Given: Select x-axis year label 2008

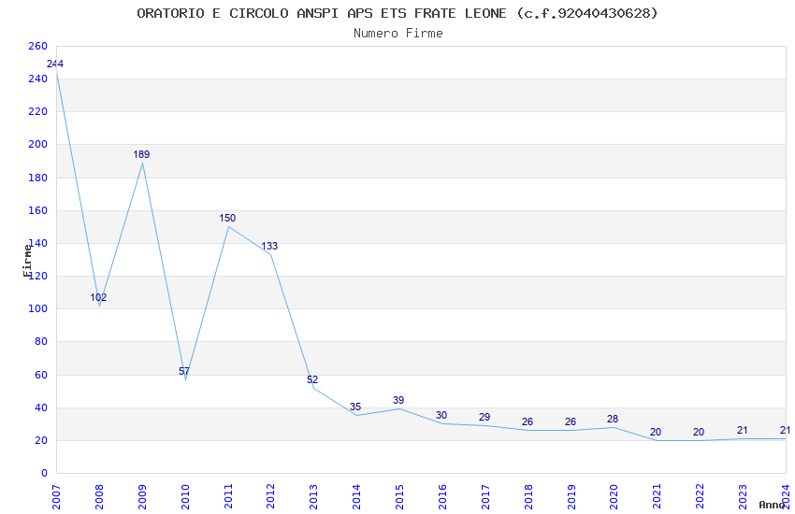Looking at the screenshot, I should click(x=99, y=497).
